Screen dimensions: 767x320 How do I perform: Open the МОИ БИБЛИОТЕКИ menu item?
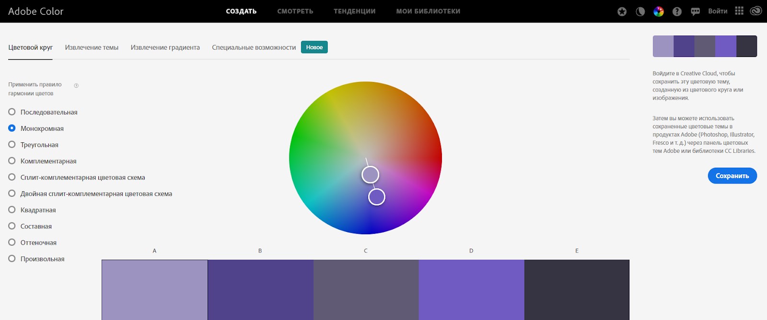(x=428, y=11)
